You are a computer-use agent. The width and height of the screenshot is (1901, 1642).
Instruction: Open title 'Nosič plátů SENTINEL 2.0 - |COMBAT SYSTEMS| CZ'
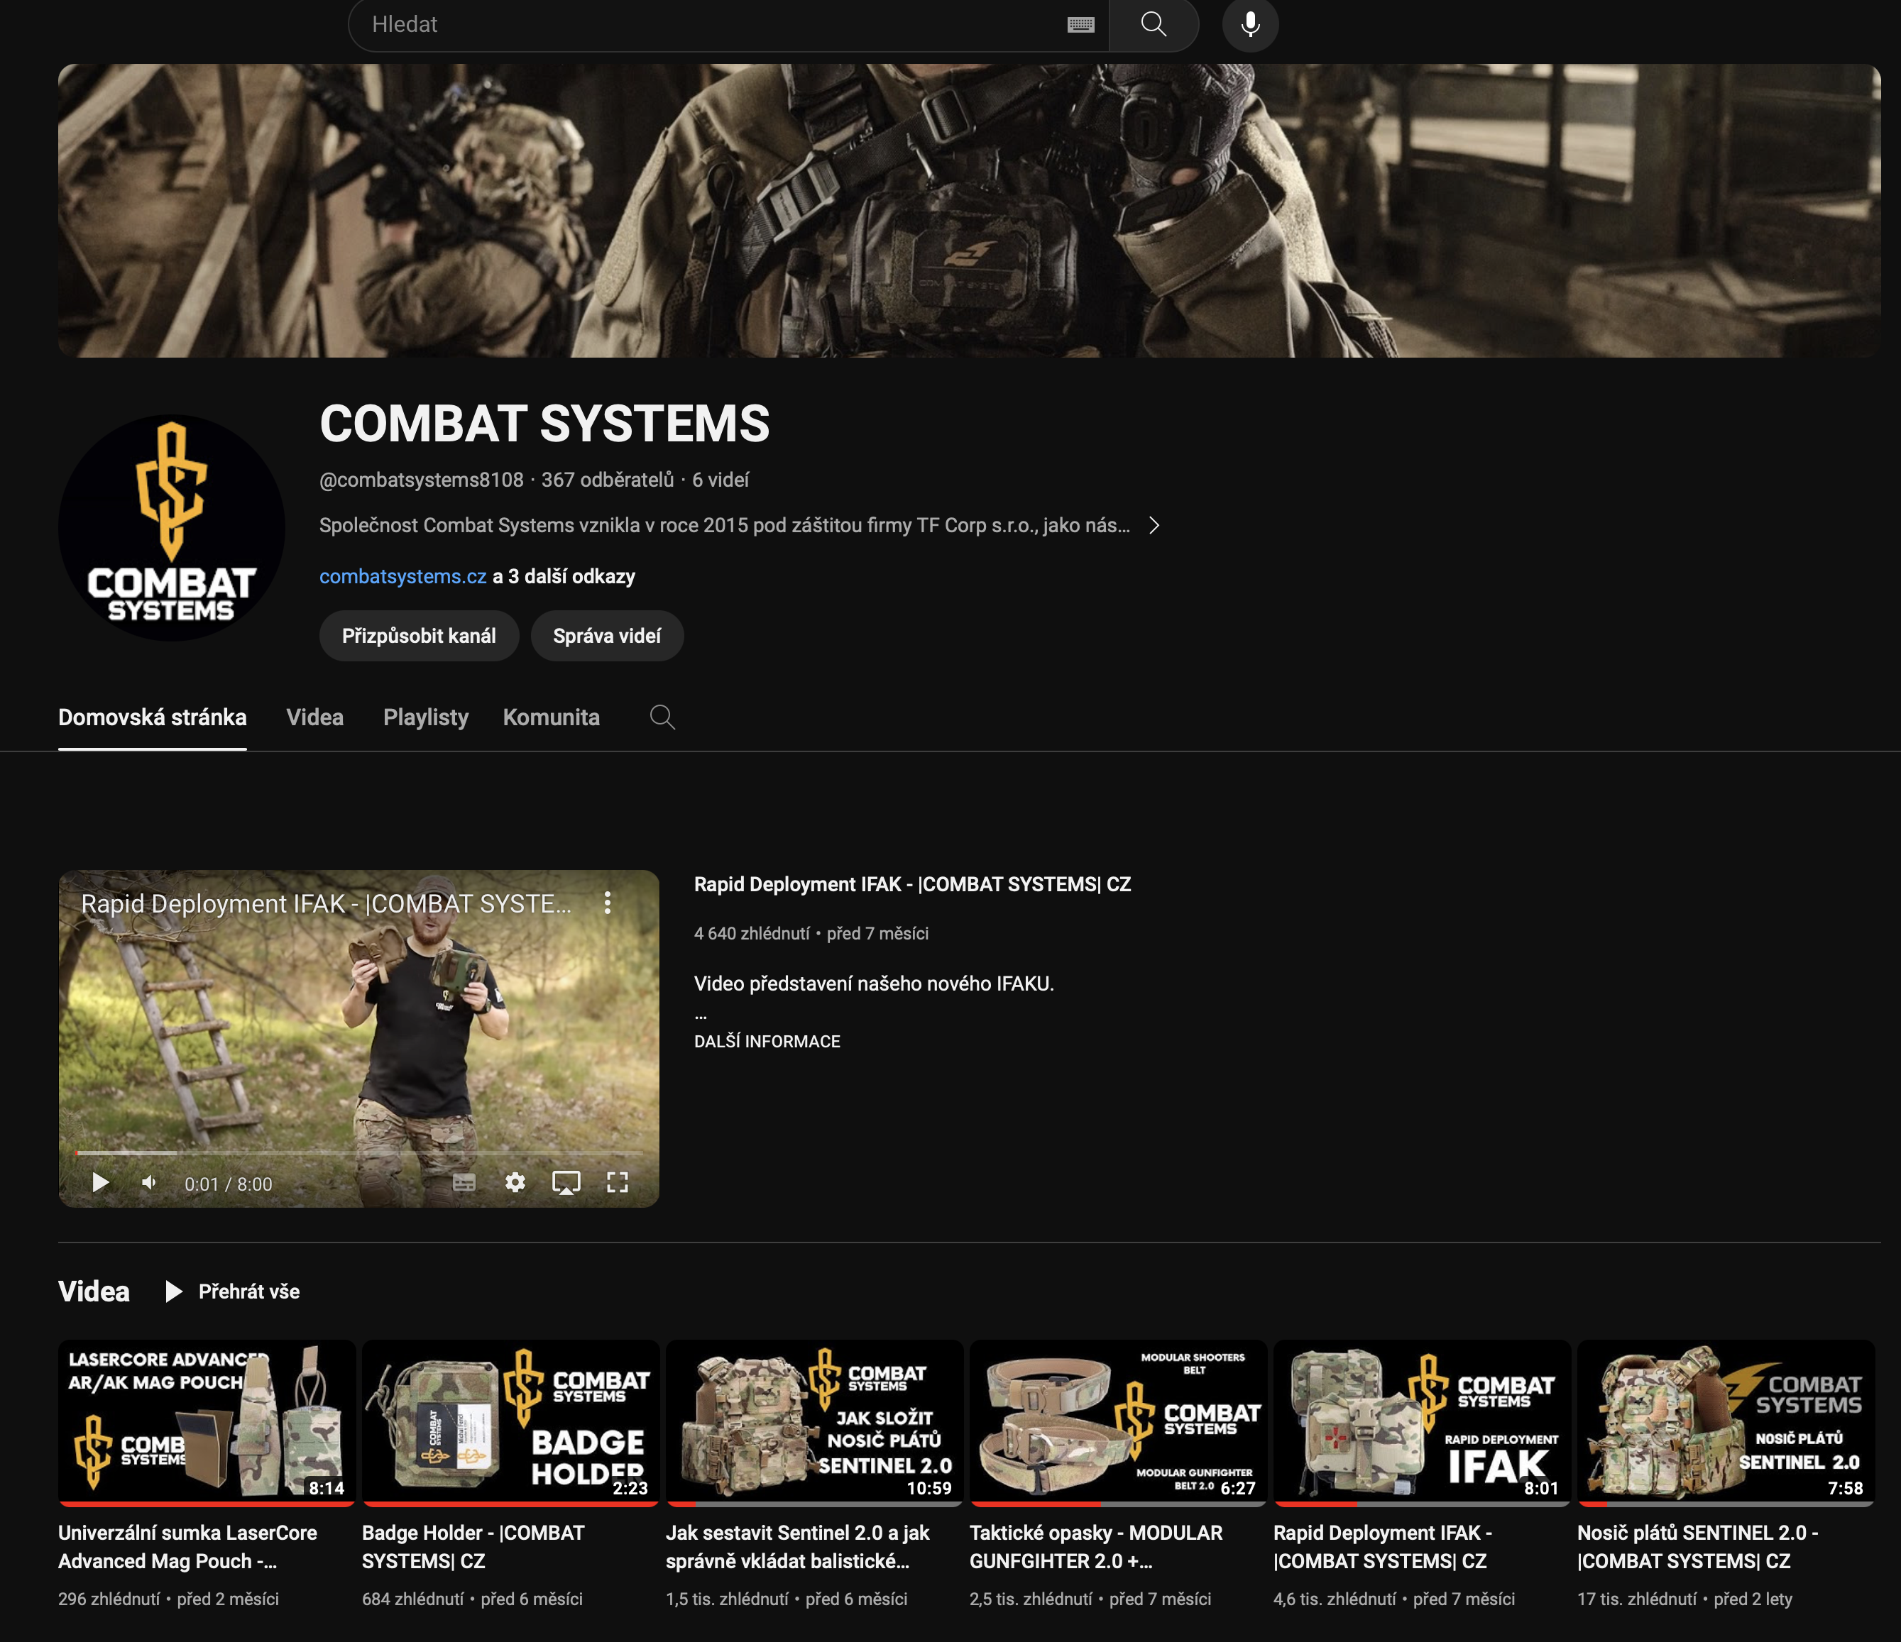(x=1697, y=1547)
